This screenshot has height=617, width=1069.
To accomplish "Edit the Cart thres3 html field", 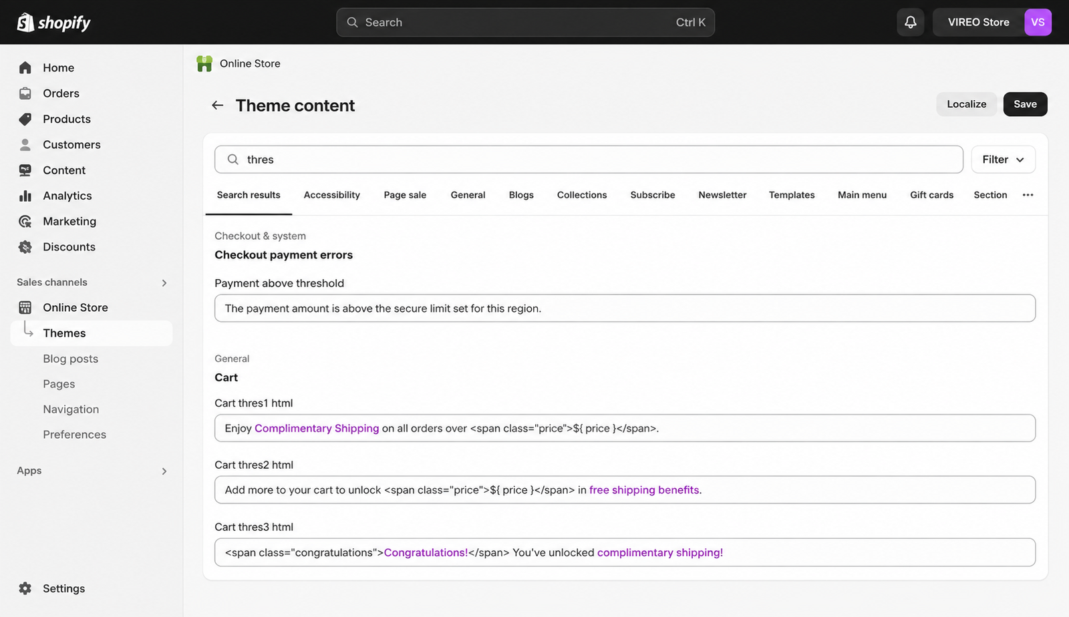I will 625,552.
